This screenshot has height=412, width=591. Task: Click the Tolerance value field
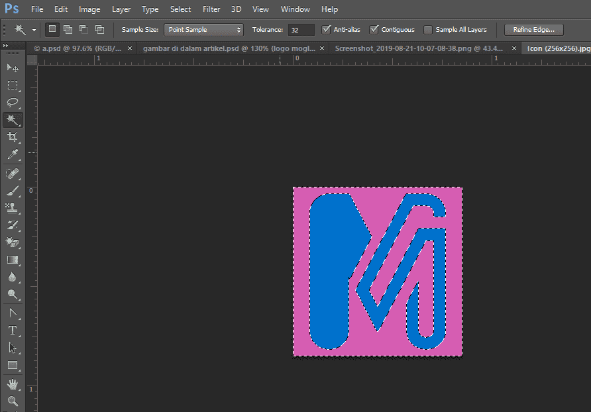tap(301, 30)
